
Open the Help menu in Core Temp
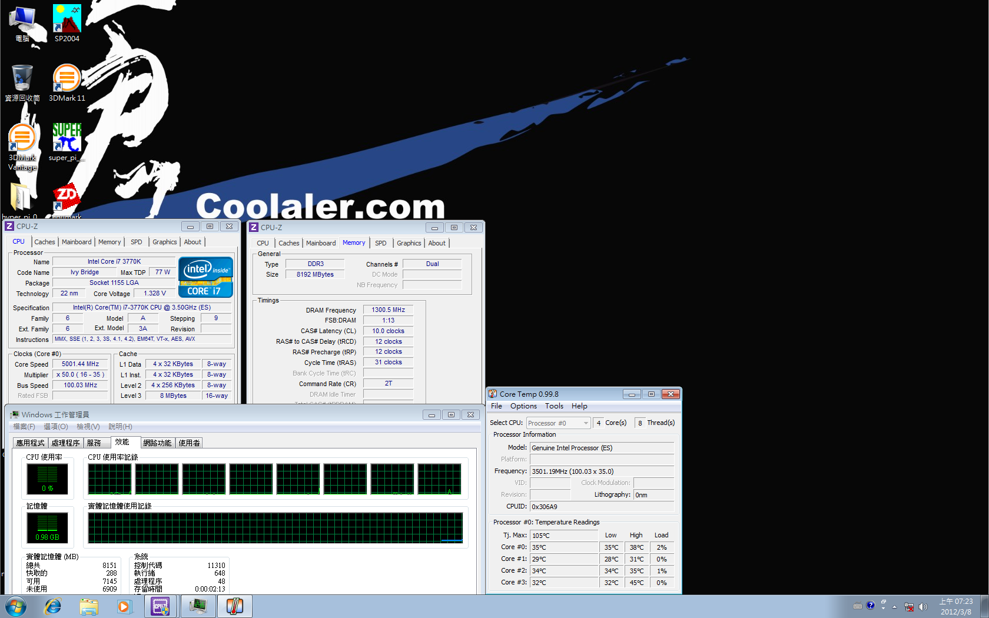click(x=579, y=406)
